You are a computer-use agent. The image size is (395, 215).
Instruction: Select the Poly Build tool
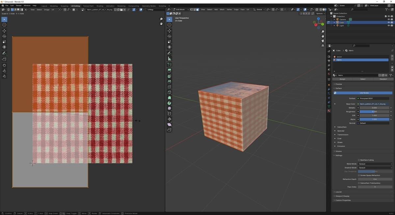pos(169,97)
